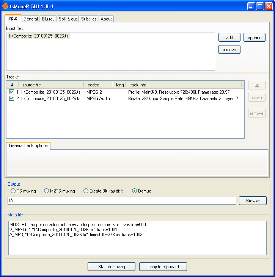Click the A_MP3 timeshift line in meta file
Image resolution: width=275 pixels, height=277 pixels.
[x=76, y=235]
